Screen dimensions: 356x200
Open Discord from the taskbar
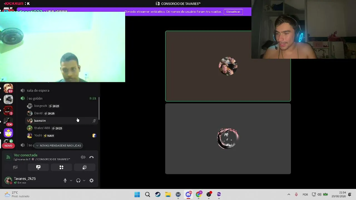click(189, 194)
